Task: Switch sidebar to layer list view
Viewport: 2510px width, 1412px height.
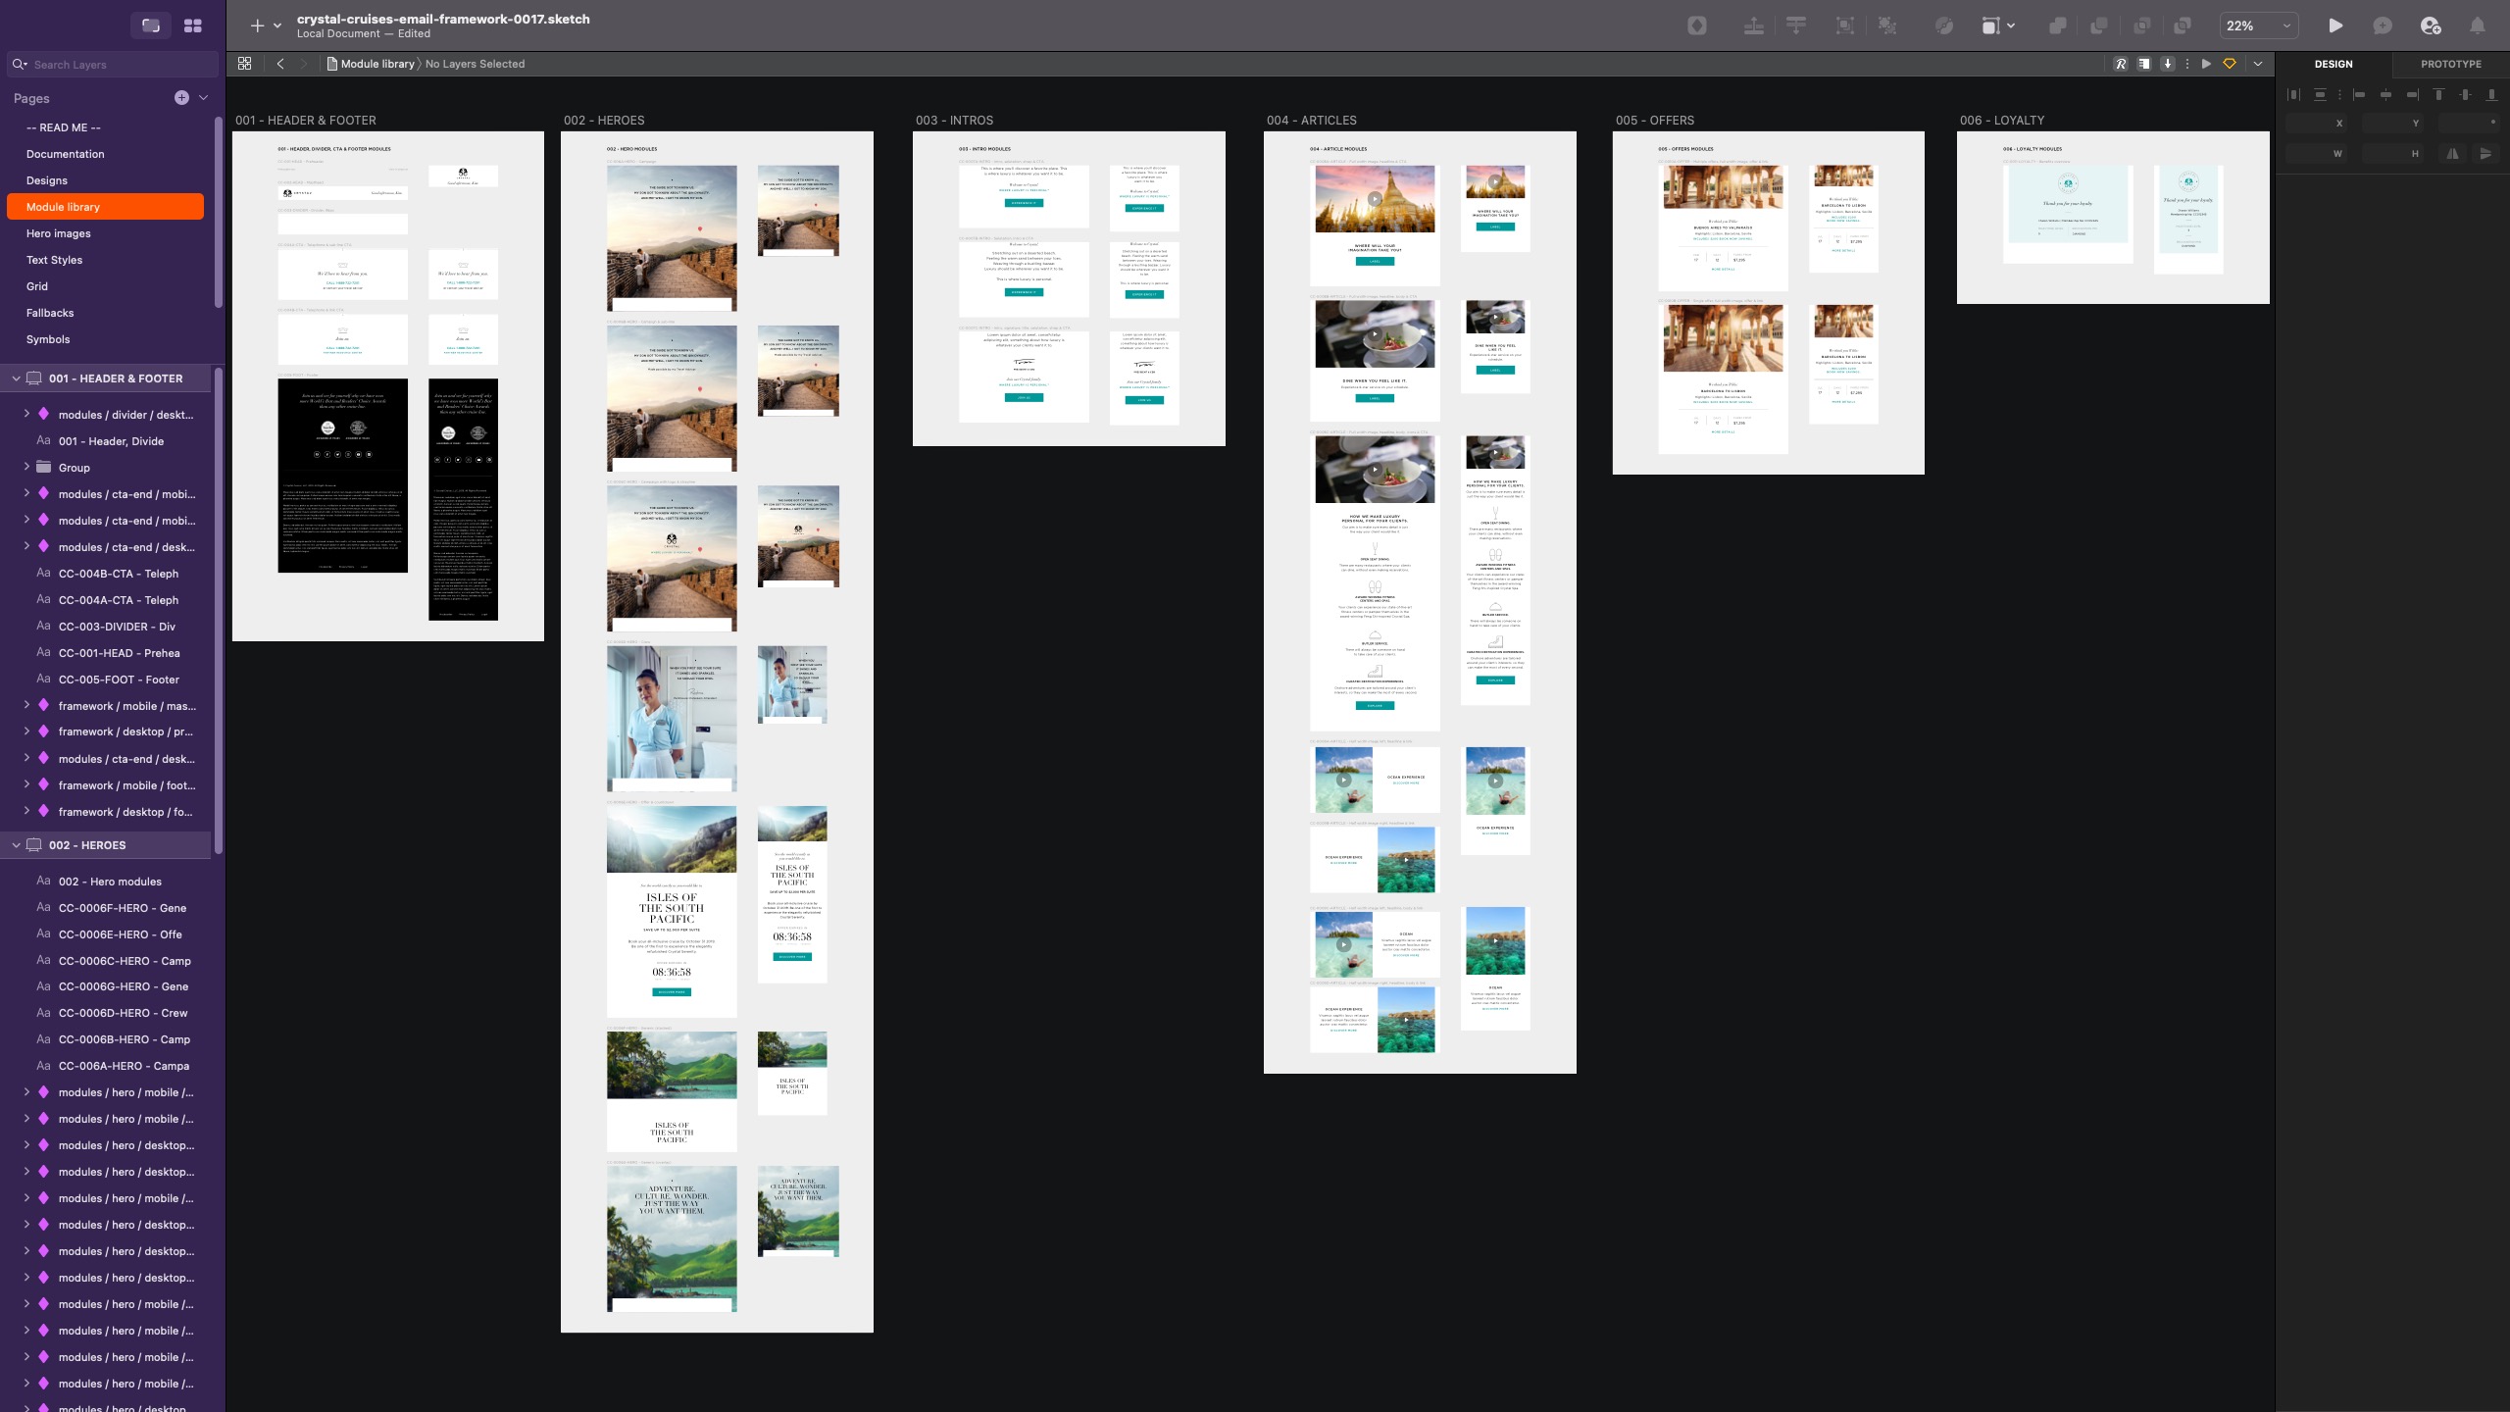Action: pyautogui.click(x=150, y=25)
